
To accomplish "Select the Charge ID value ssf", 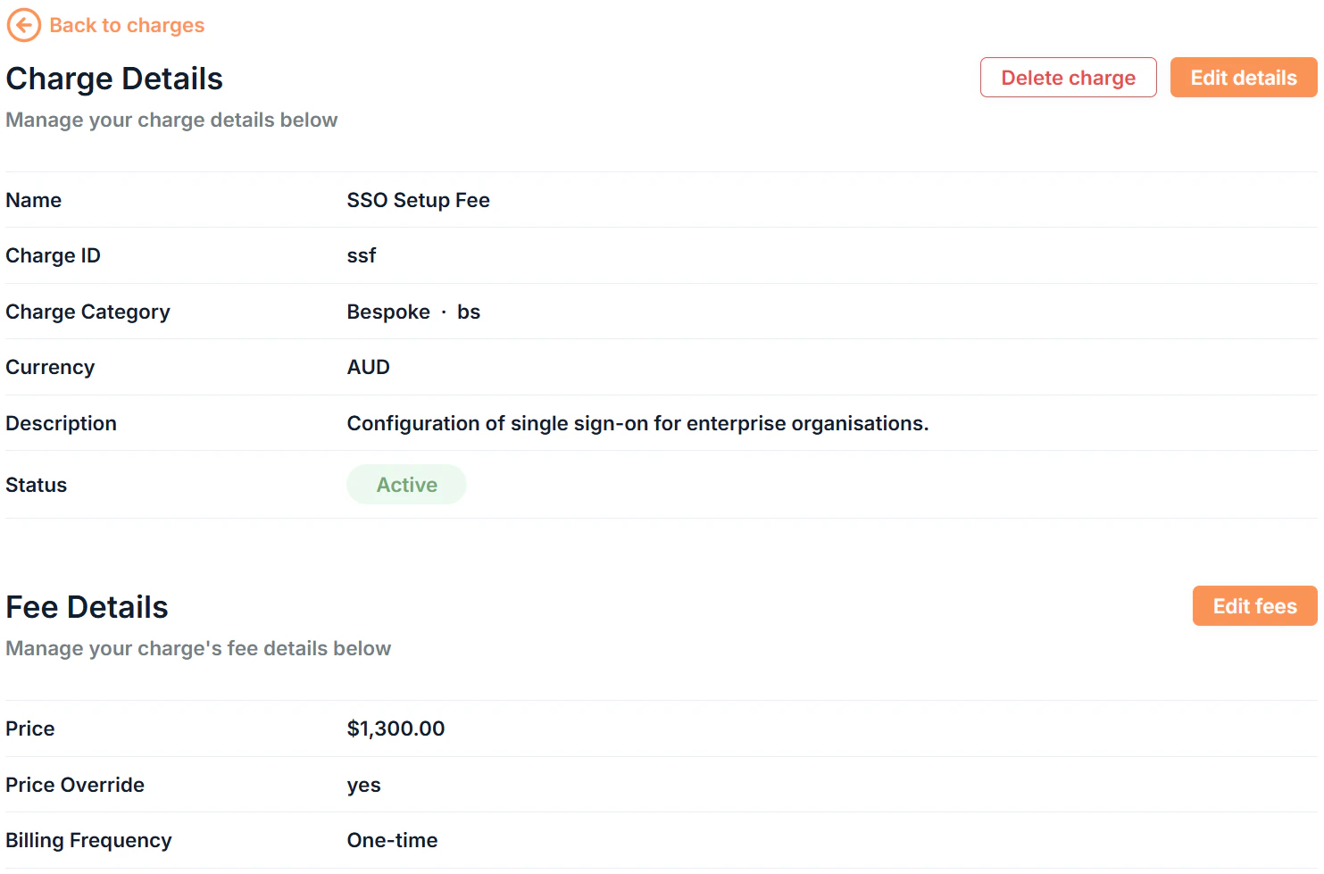I will (362, 255).
